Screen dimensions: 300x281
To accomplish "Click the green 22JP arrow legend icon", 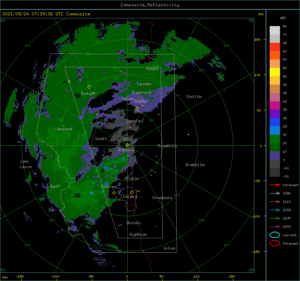I will pos(275,218).
